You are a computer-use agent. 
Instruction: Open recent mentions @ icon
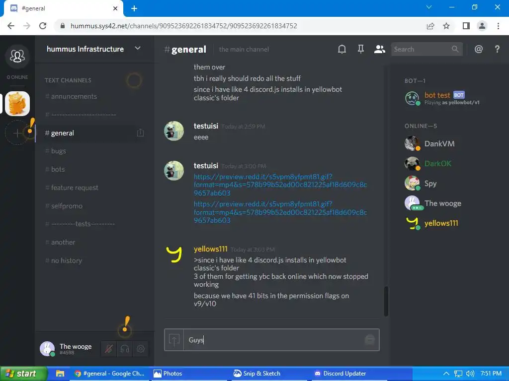479,49
